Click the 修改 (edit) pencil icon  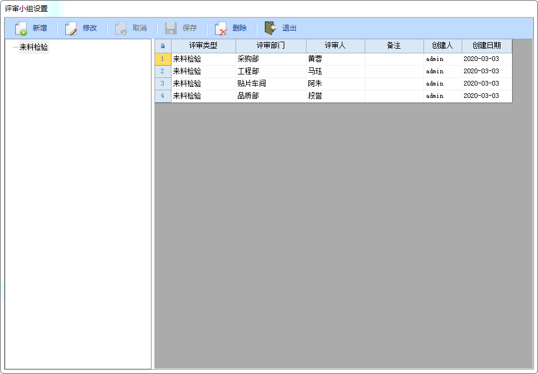coord(71,28)
